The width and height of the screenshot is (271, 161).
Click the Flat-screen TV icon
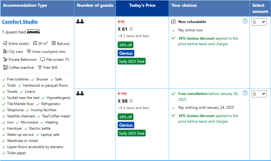42,59
